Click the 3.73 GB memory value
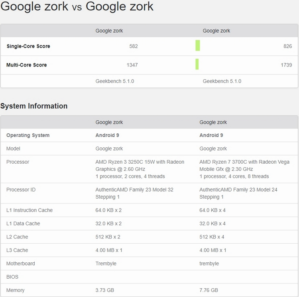This screenshot has height=297, width=299. coord(104,290)
